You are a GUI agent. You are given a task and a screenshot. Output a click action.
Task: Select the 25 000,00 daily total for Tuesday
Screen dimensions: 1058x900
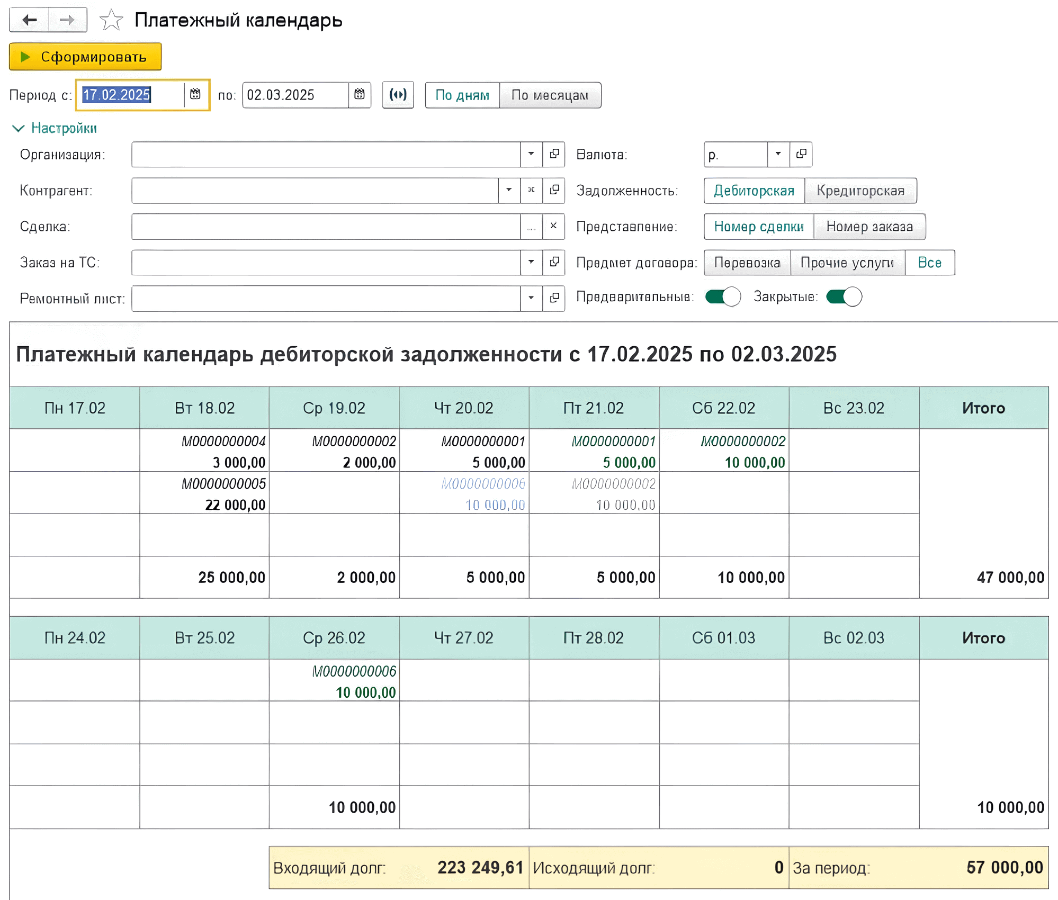click(231, 577)
